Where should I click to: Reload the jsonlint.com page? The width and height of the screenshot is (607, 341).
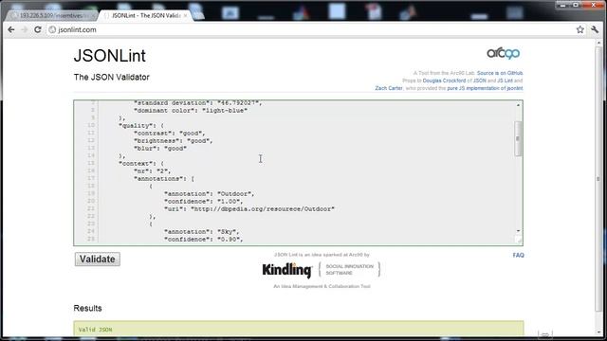[37, 29]
